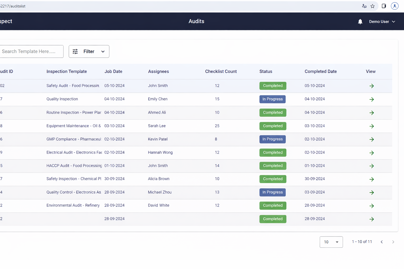Open the notification bell
The height and width of the screenshot is (269, 404).
point(360,22)
